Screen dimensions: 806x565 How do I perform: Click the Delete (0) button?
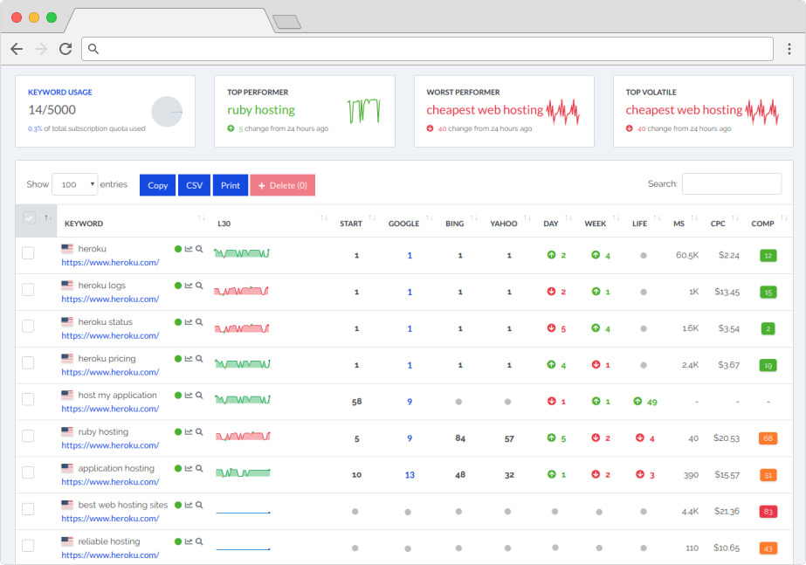click(283, 185)
